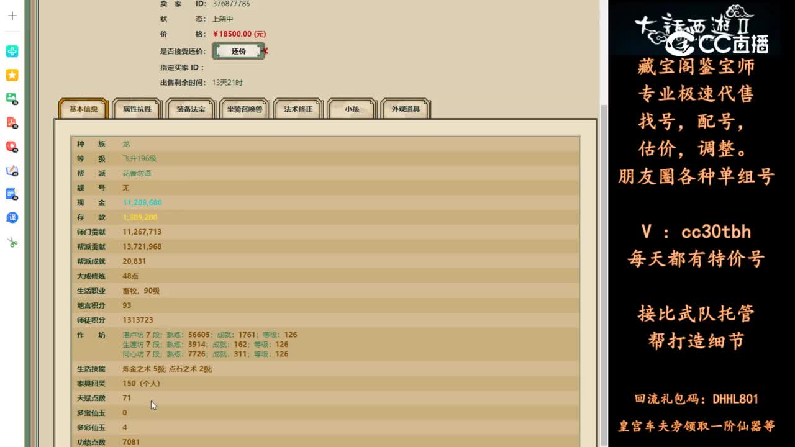Switch to the 基本信息 tab
Viewport: 795px width, 447px height.
pyautogui.click(x=83, y=109)
